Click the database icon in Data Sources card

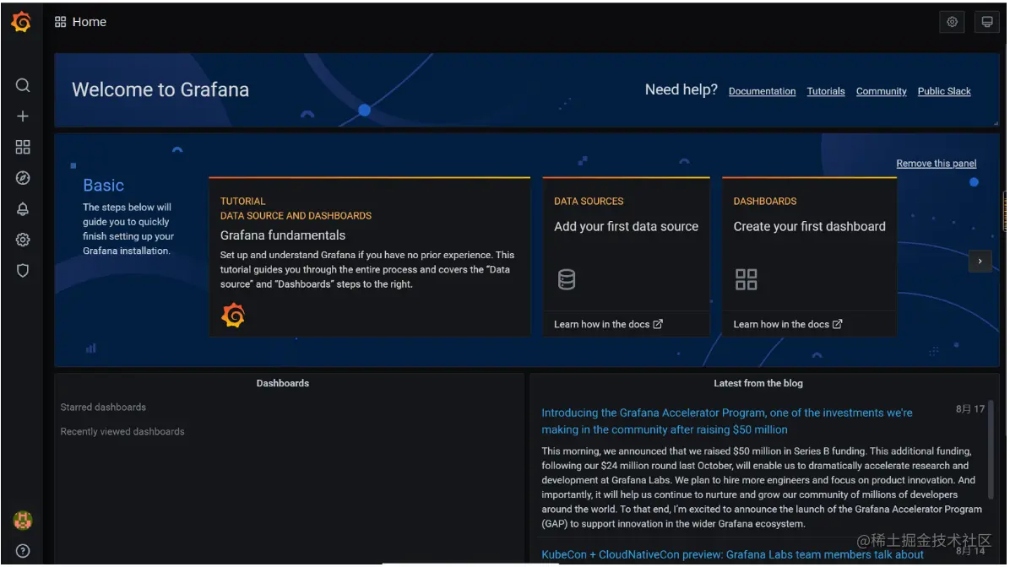(567, 279)
